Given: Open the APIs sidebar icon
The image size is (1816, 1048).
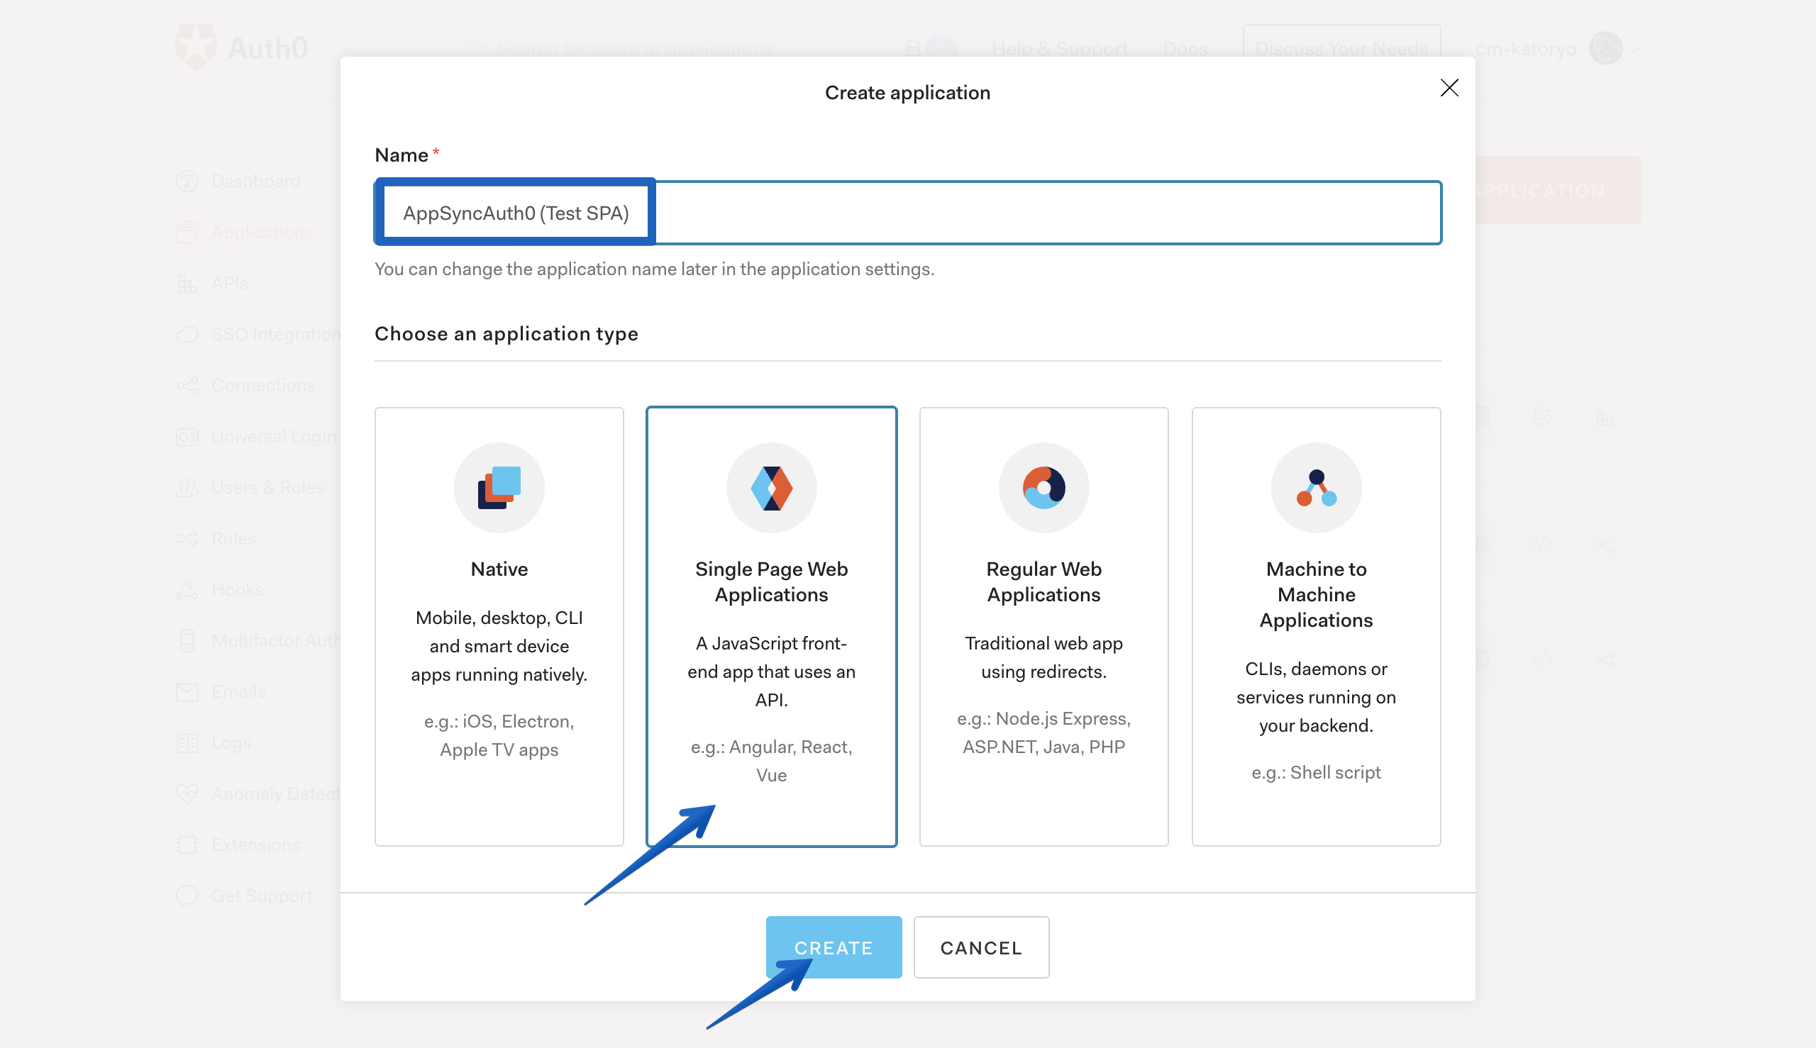Looking at the screenshot, I should coord(187,283).
